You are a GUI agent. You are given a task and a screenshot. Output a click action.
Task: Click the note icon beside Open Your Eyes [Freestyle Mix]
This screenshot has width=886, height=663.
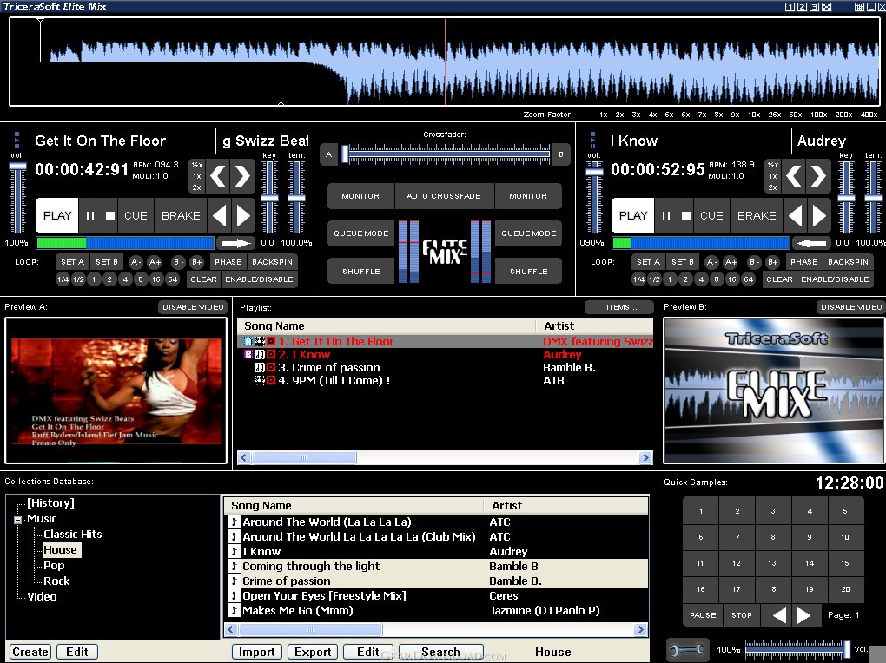234,595
